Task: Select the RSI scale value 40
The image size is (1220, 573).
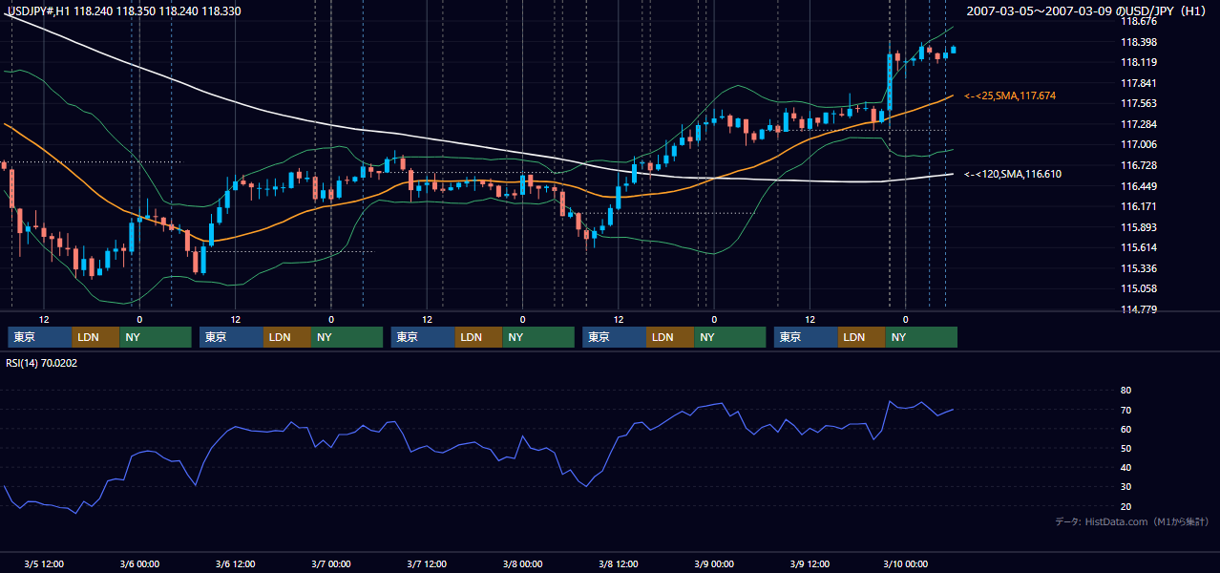Action: pos(1125,468)
